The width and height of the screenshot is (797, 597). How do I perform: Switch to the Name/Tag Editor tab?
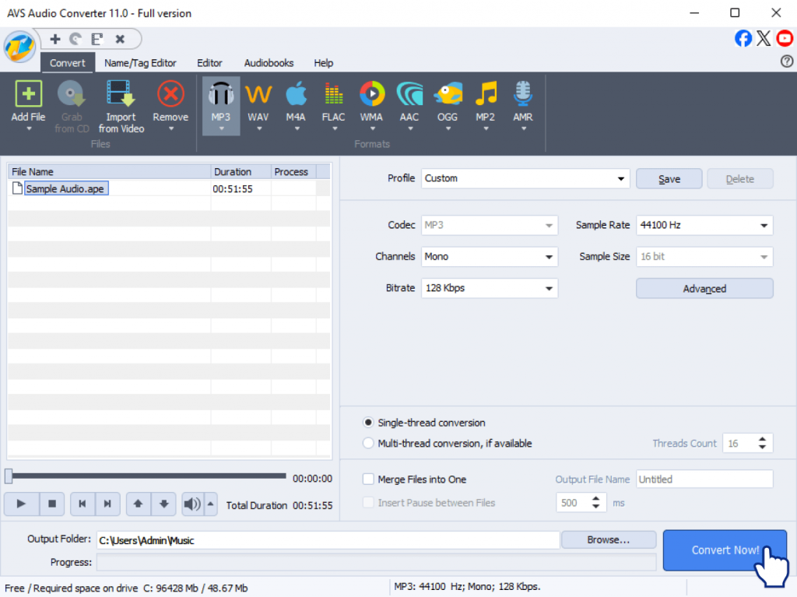[x=140, y=63]
